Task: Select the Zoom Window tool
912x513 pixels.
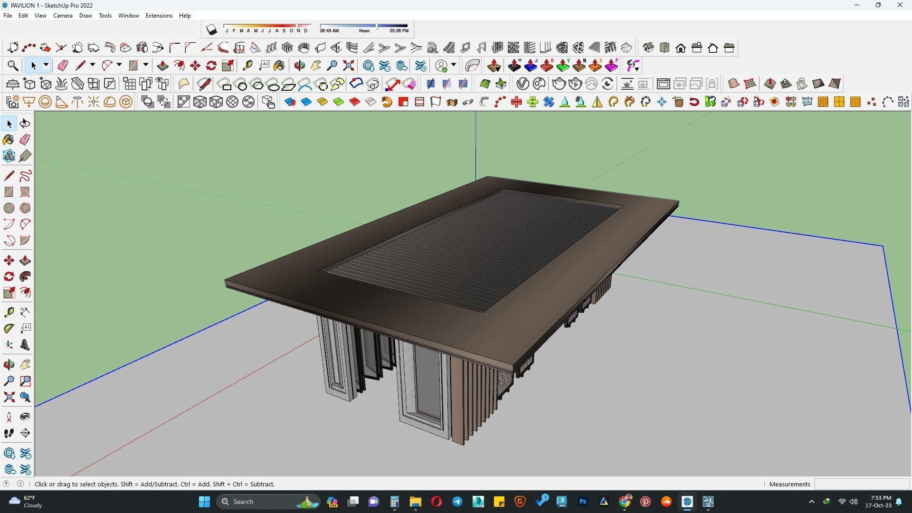Action: (25, 381)
